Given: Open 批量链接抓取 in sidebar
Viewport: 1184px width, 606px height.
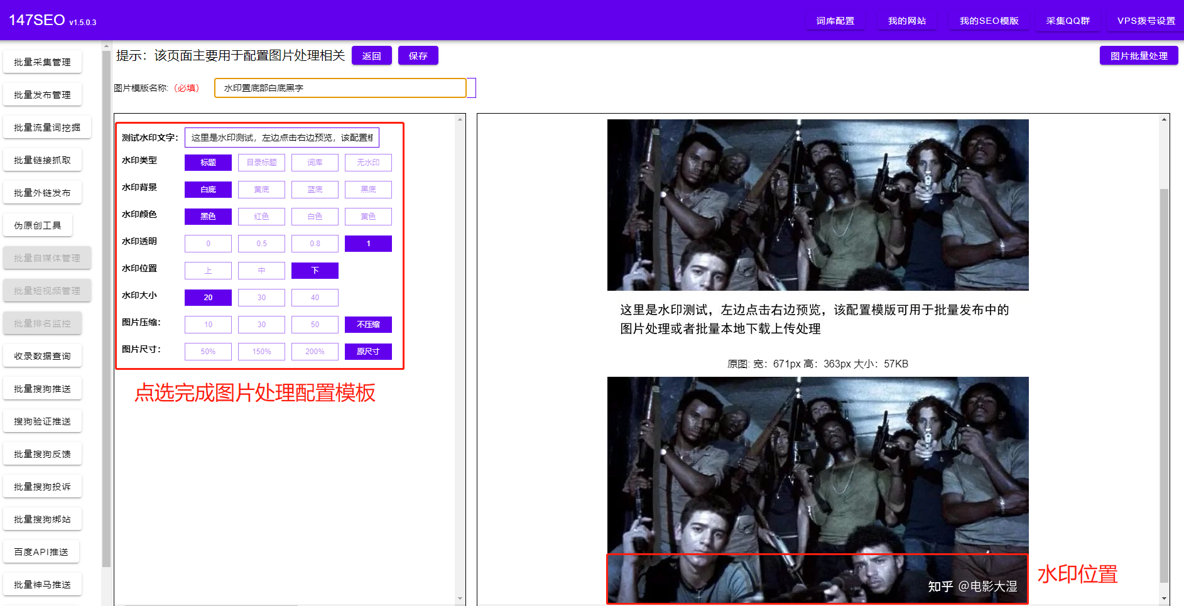Looking at the screenshot, I should 42,160.
